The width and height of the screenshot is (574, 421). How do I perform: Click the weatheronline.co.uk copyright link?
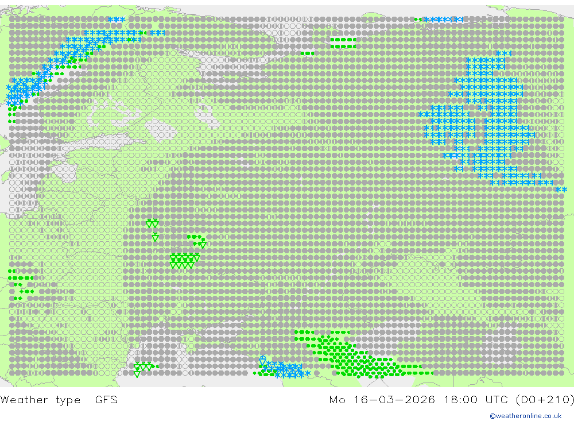pyautogui.click(x=526, y=416)
